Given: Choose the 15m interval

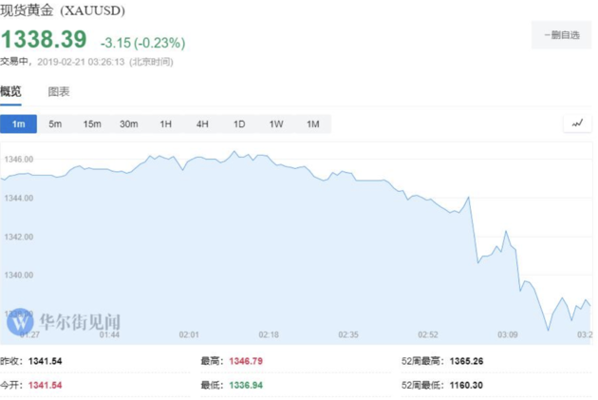Looking at the screenshot, I should click(92, 124).
